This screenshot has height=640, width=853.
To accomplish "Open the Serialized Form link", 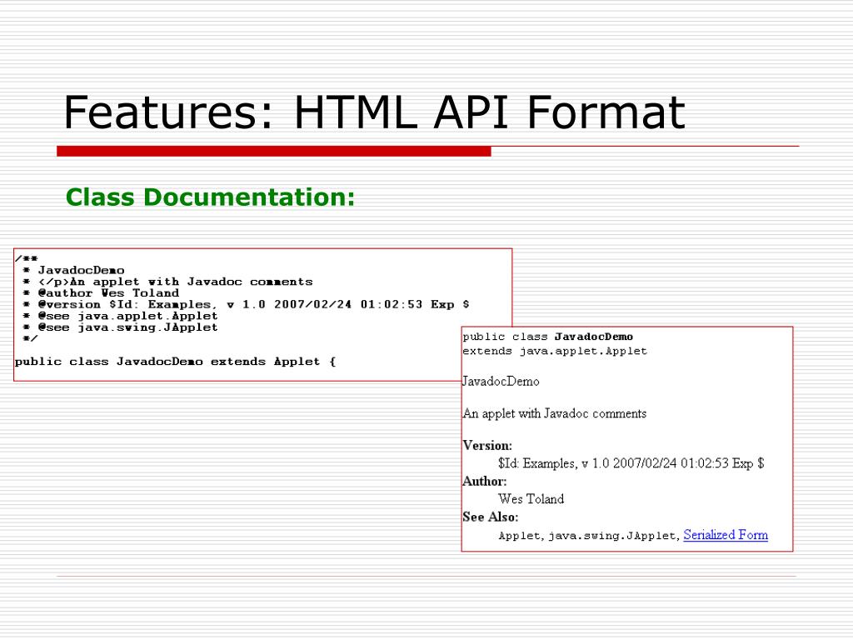I will pyautogui.click(x=726, y=535).
